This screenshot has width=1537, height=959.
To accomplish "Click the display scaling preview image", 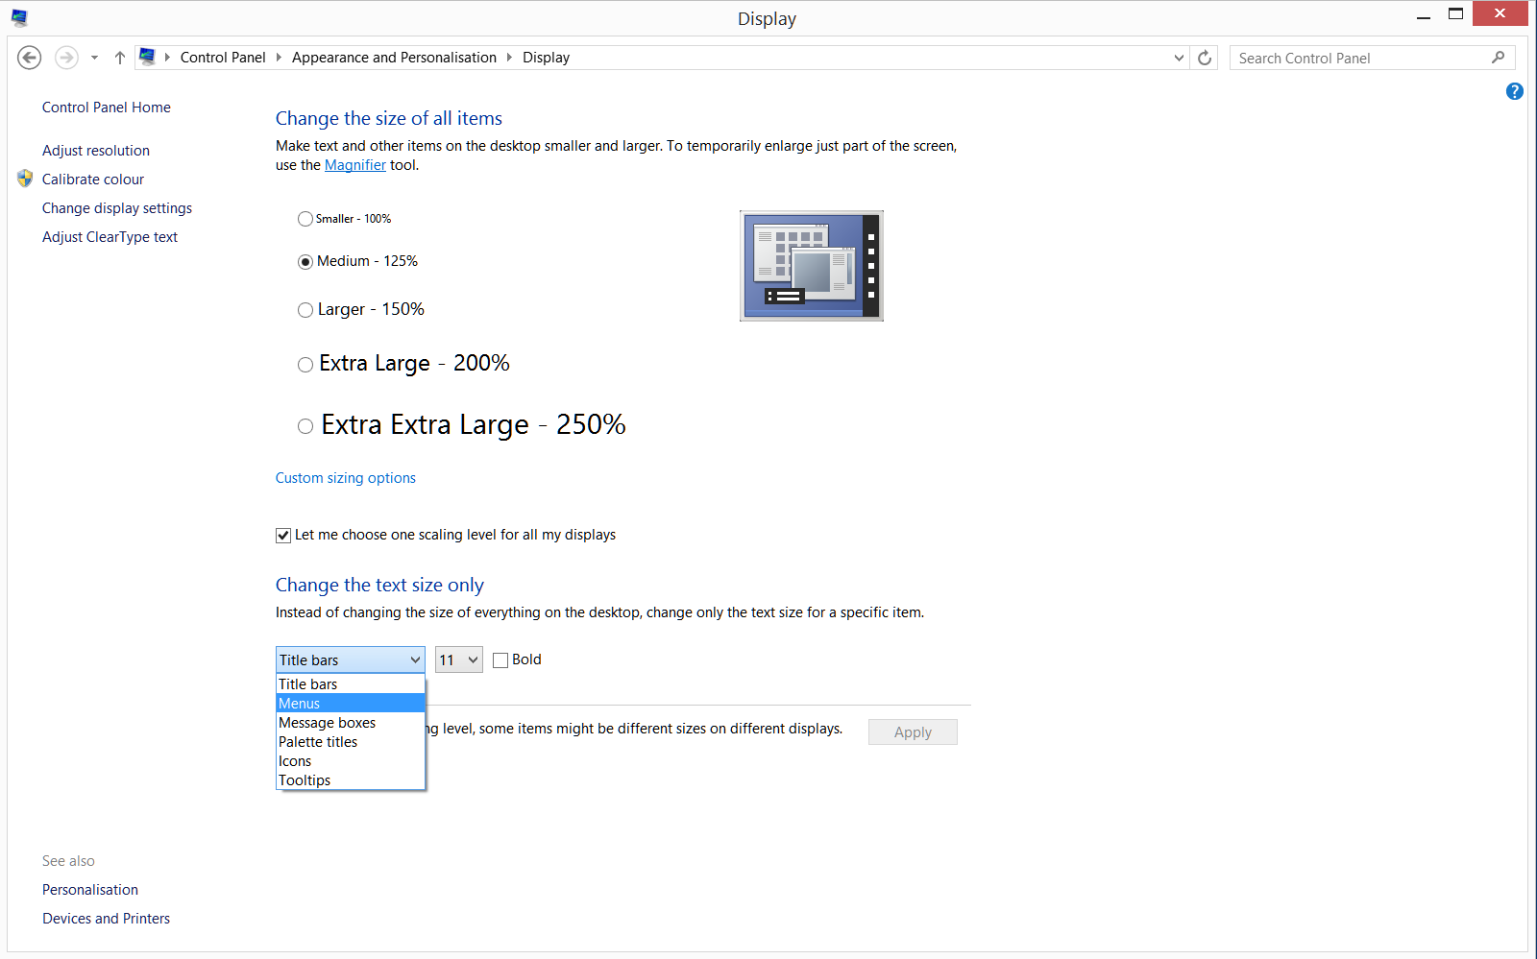I will [812, 266].
